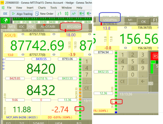The width and height of the screenshot is (163, 124).
Task: Click CE key in the USDJPYm panel keypad
Action: (x=123, y=81)
